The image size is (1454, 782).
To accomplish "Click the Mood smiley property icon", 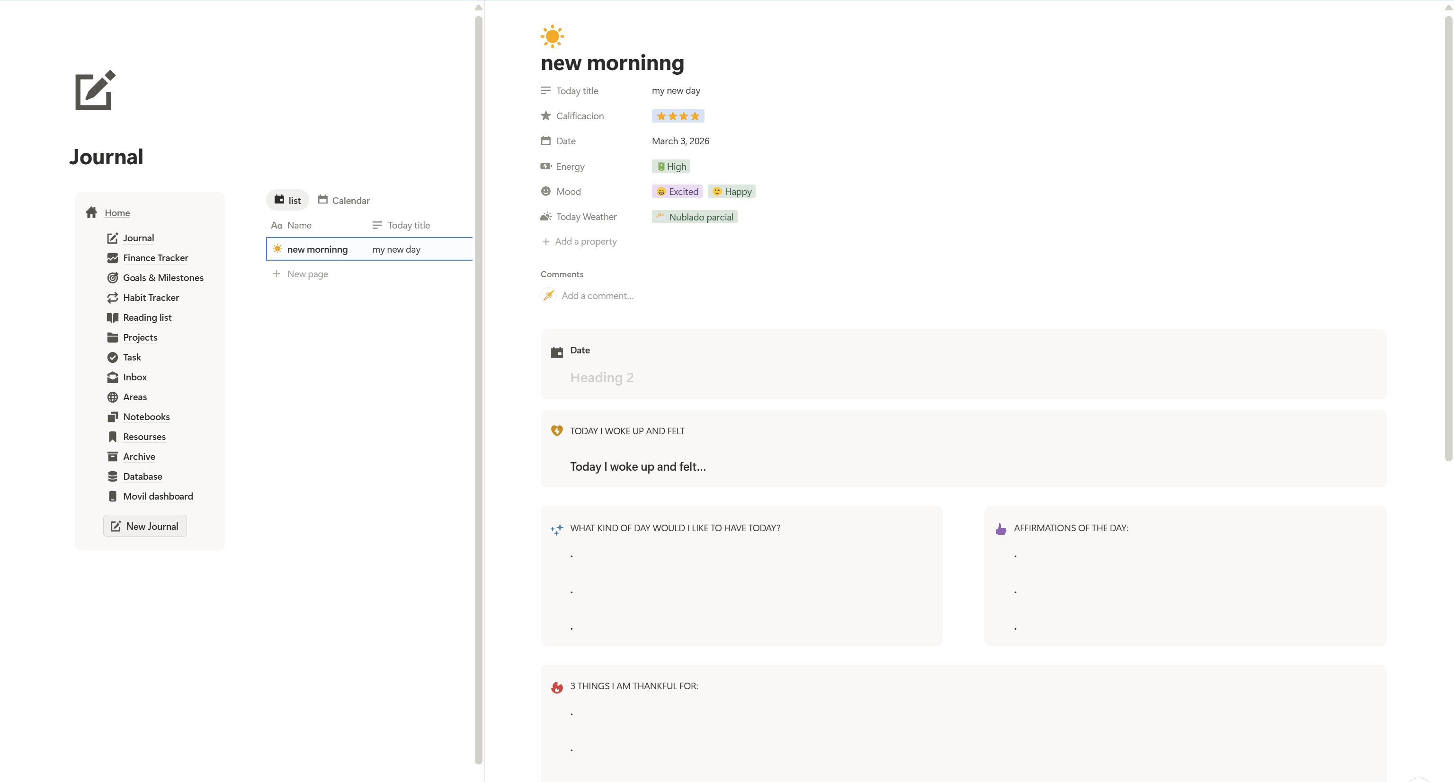I will 546,191.
